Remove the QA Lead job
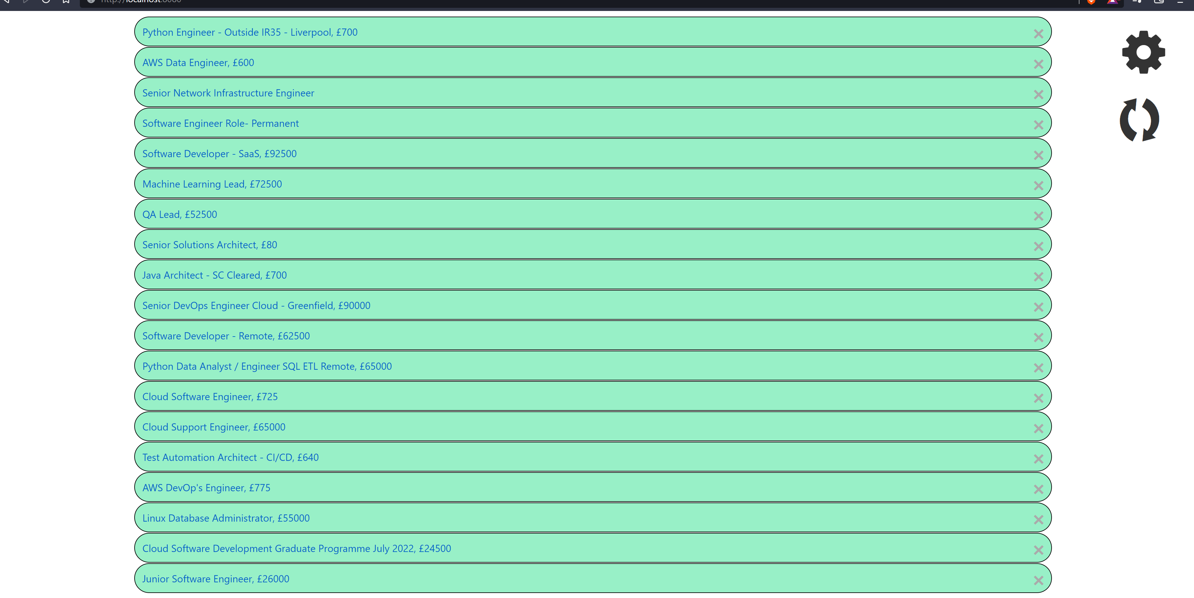This screenshot has width=1194, height=598. [x=1038, y=216]
